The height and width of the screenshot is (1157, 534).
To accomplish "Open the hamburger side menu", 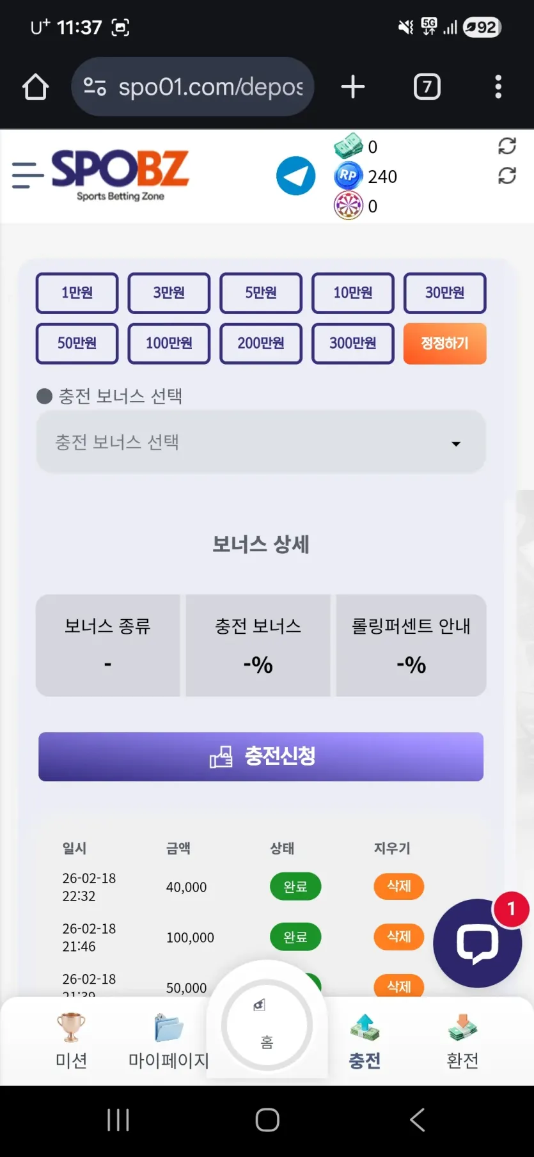I will (27, 175).
